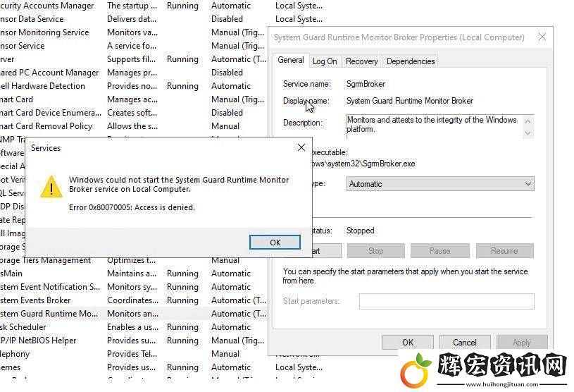The width and height of the screenshot is (574, 392).
Task: Click the Pause service button
Action: point(439,251)
